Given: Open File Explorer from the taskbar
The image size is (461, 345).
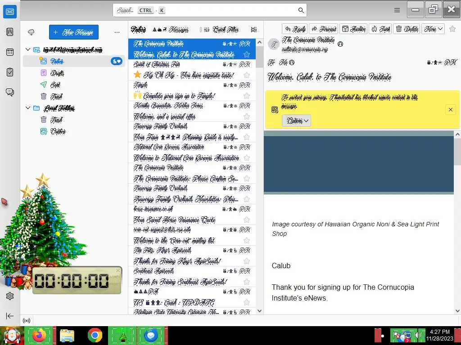Looking at the screenshot, I should (x=67, y=335).
